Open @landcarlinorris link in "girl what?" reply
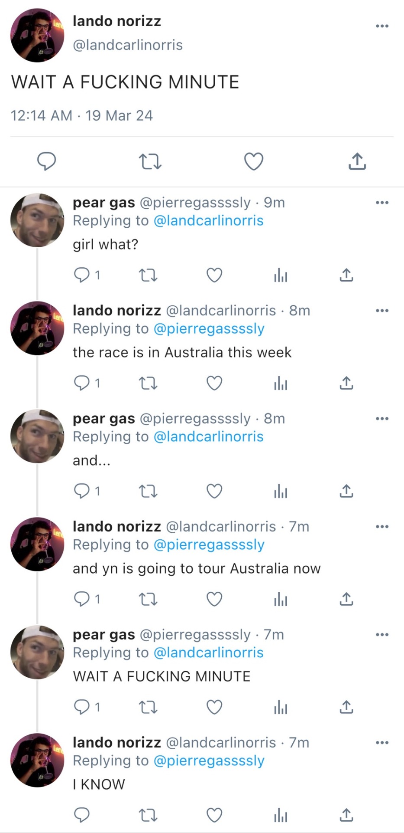404x833 pixels. [208, 221]
